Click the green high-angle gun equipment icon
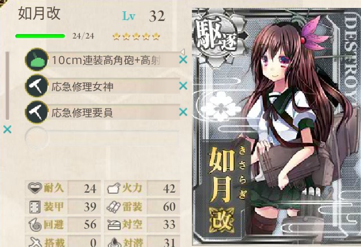Image resolution: width=361 pixels, height=247 pixels. pos(37,59)
